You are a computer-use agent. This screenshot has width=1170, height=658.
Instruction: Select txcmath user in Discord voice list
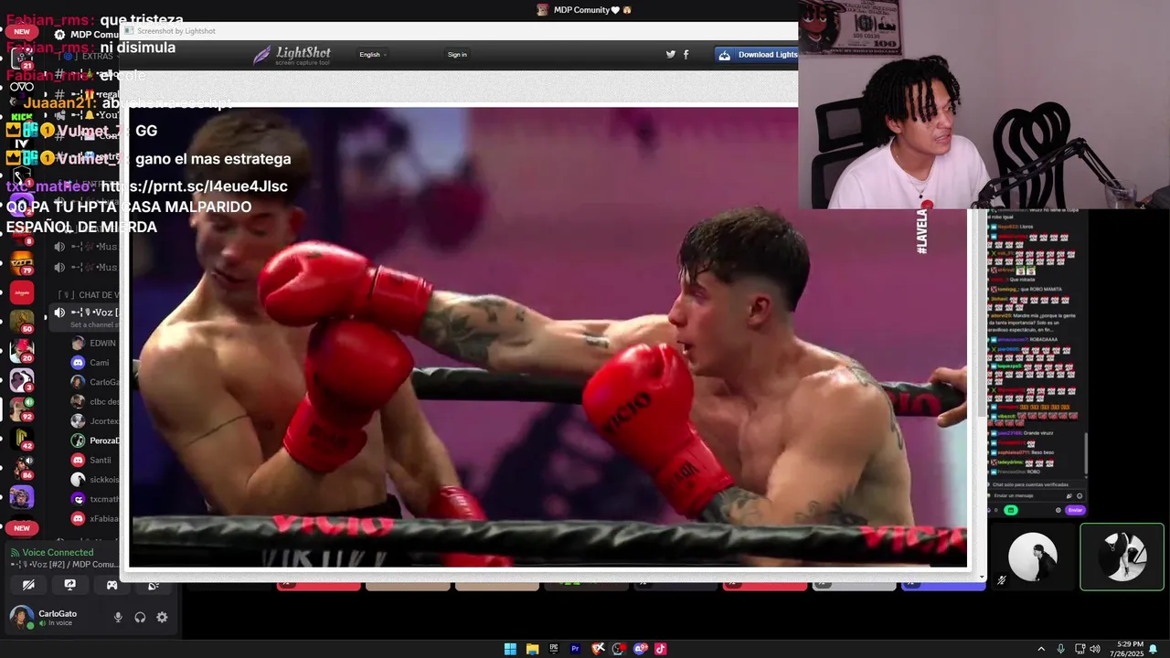coord(95,499)
